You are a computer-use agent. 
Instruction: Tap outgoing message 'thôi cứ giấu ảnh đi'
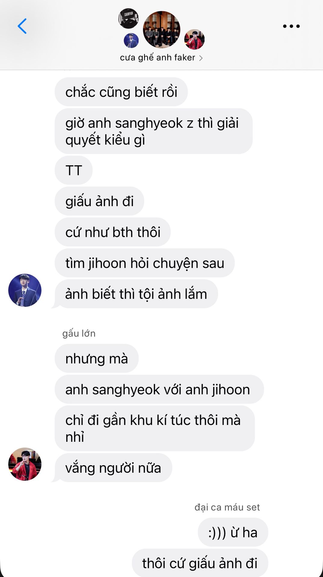(200, 563)
